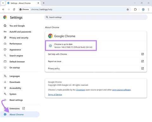Viewport: 152px width, 122px height.
Task: Open the profile avatar icon
Action: tap(143, 9)
